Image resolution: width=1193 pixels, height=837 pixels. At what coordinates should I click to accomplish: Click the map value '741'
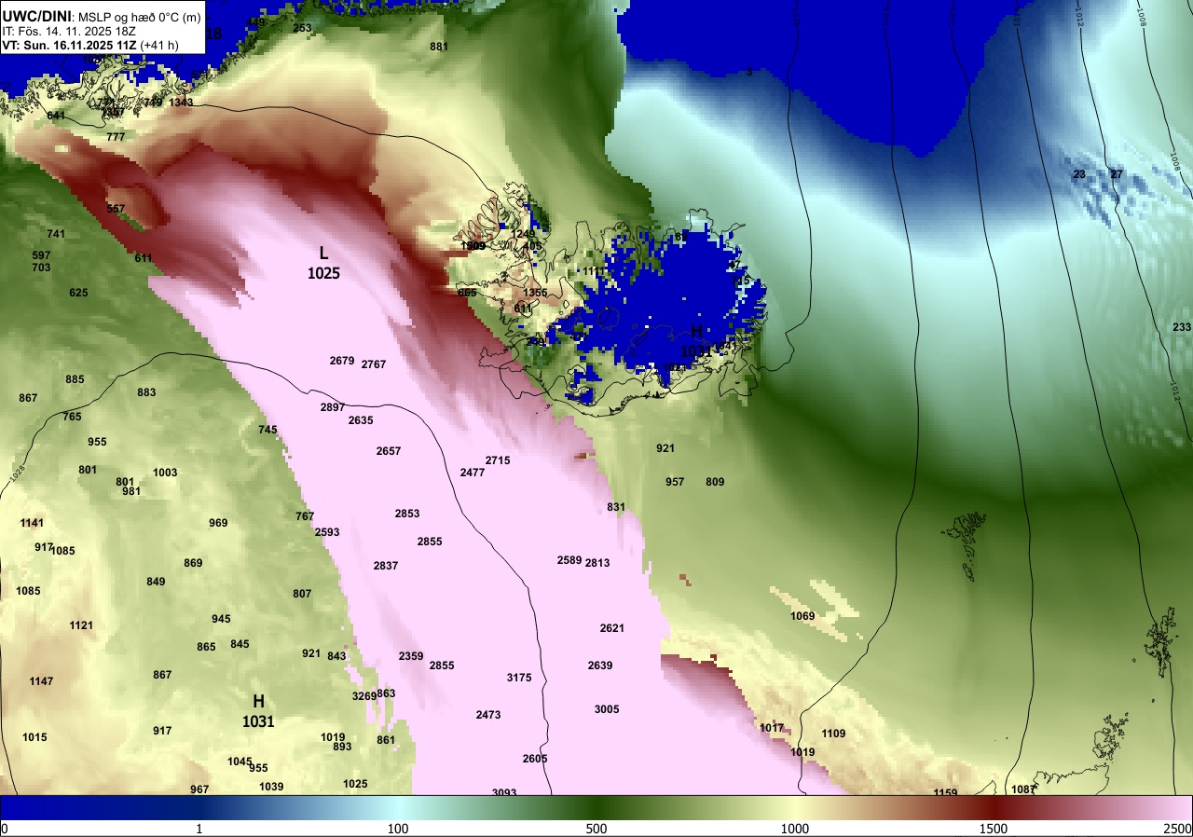(56, 234)
